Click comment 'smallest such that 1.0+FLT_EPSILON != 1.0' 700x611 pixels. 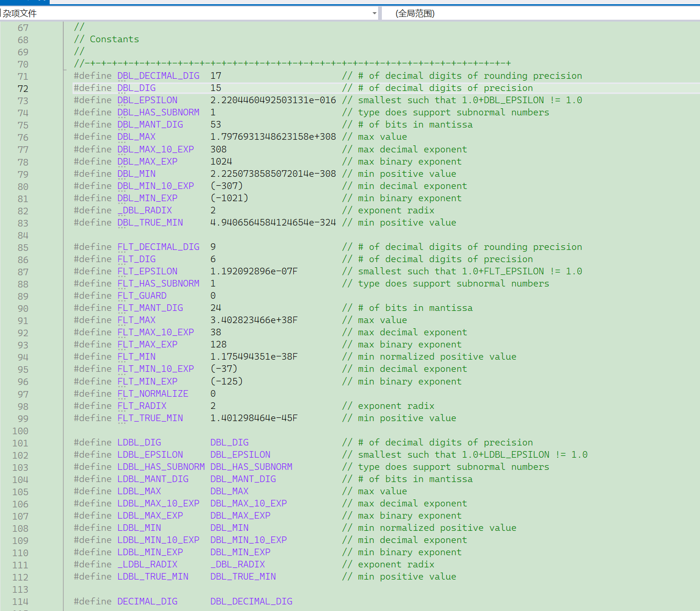[x=470, y=271]
